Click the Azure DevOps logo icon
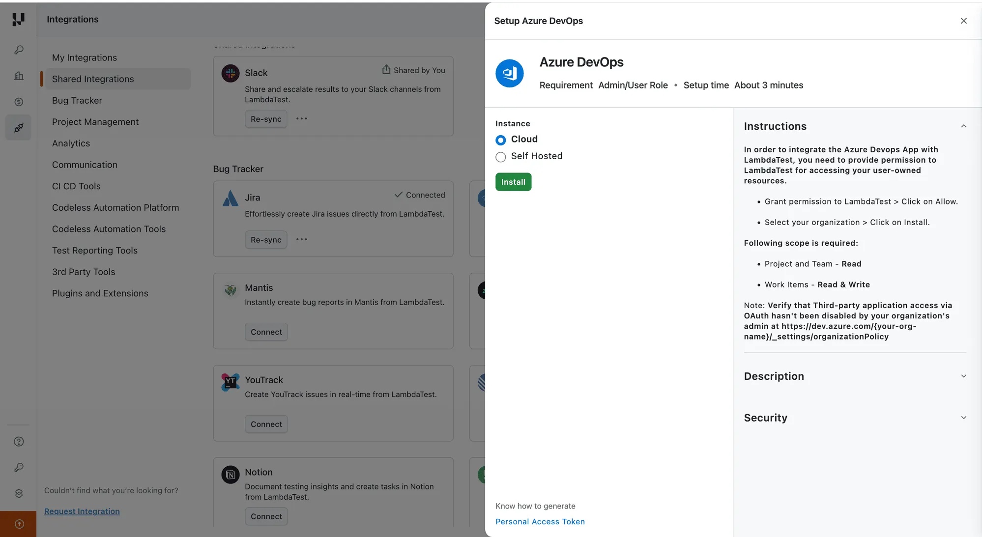 point(509,73)
